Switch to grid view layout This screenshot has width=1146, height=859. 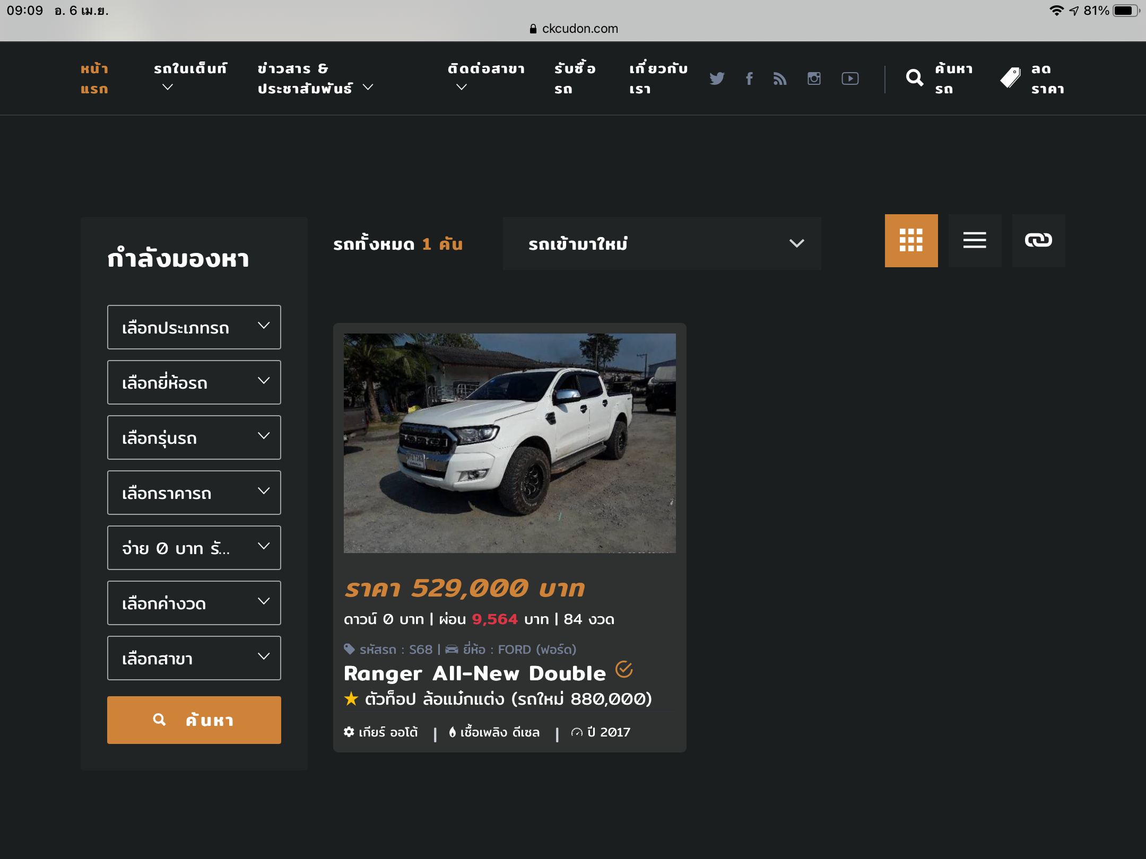pos(911,241)
